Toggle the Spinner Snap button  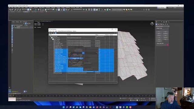[x=69, y=10]
